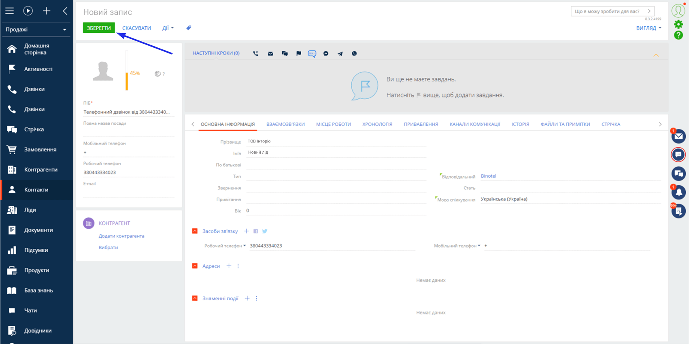Add a new communication option with plus
This screenshot has width=689, height=344.
click(247, 231)
